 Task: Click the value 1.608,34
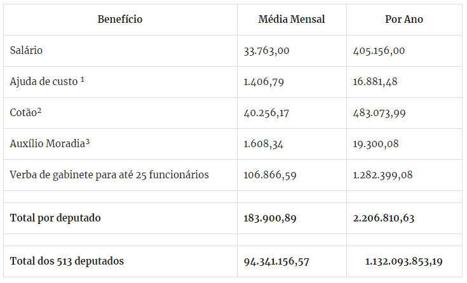point(264,144)
